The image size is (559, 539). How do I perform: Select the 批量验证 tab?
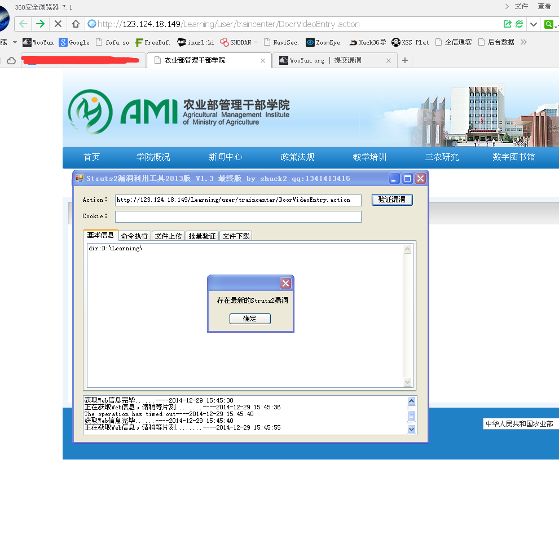point(202,236)
